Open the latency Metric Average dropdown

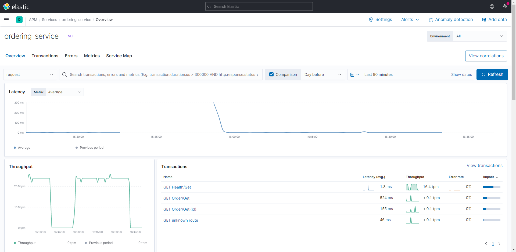click(x=64, y=92)
